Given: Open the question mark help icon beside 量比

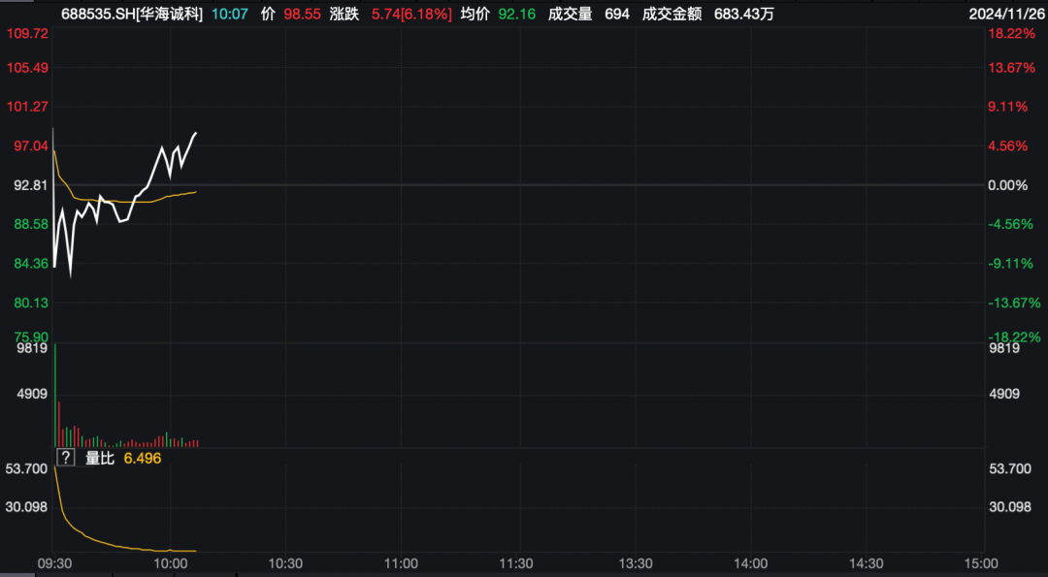Looking at the screenshot, I should pos(66,458).
